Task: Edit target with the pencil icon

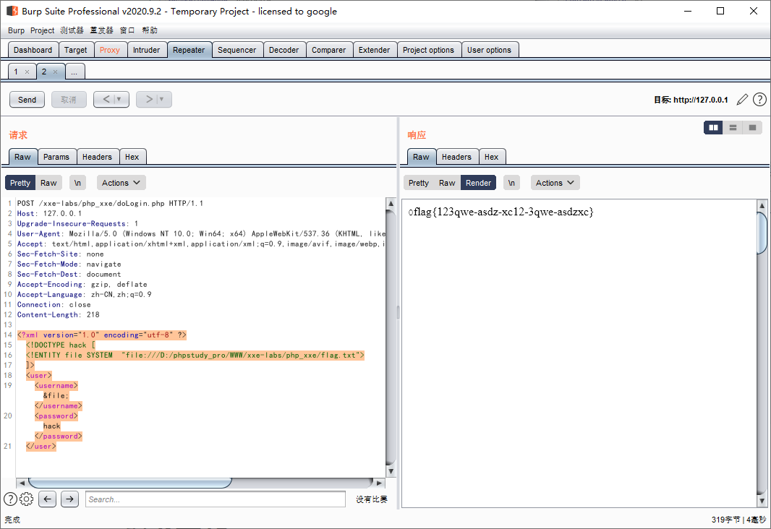Action: 742,100
